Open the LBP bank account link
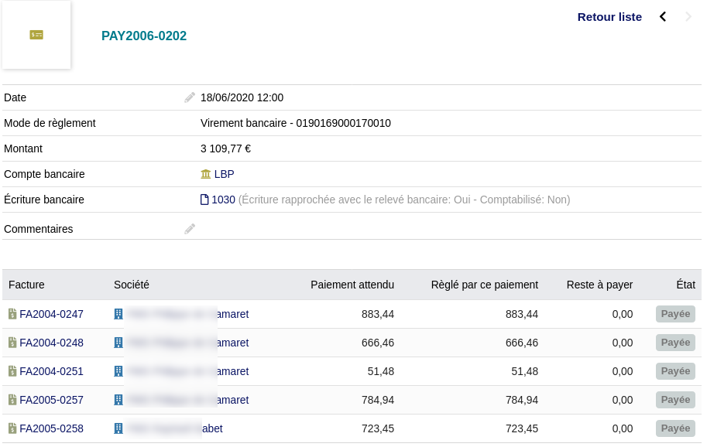 click(223, 174)
